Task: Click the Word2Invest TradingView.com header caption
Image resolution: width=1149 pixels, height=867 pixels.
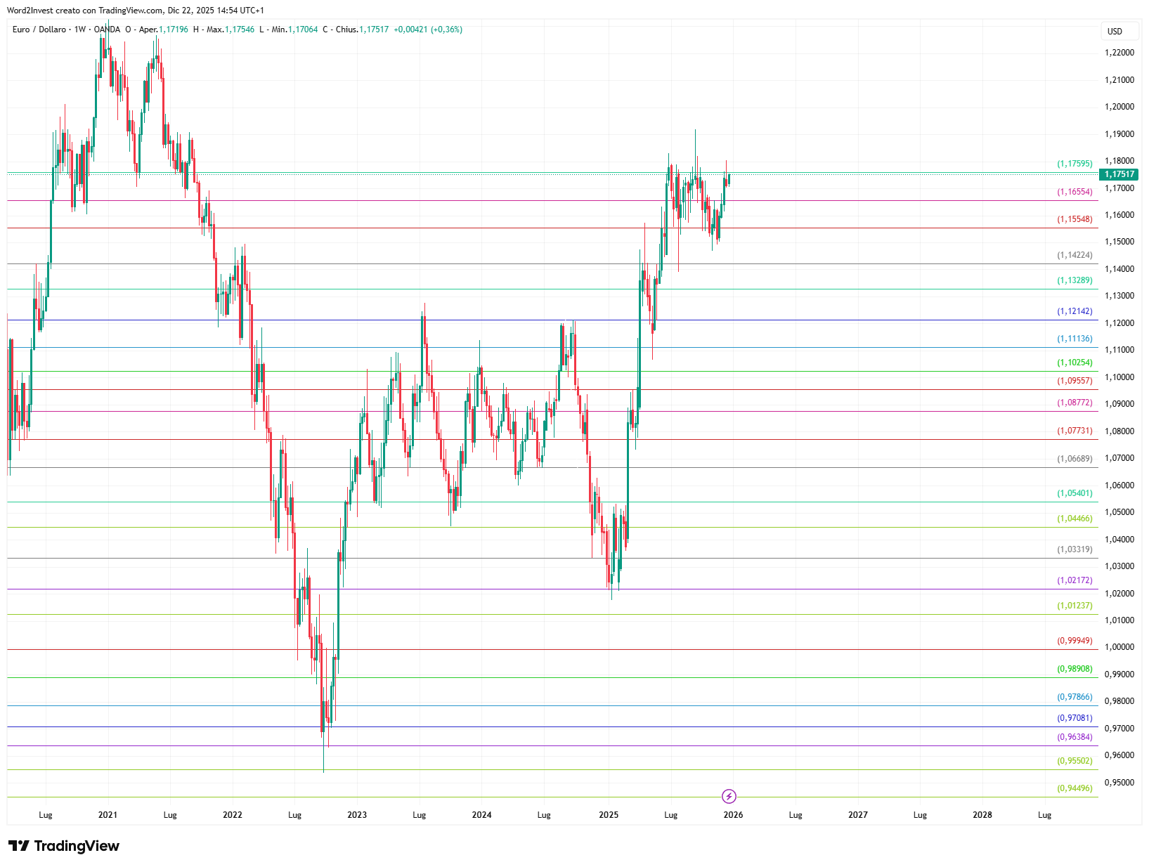Action: tap(136, 11)
